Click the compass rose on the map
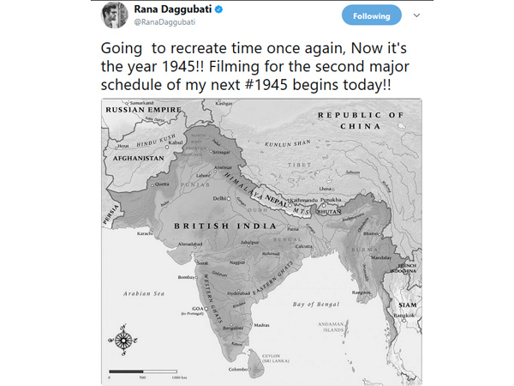 [x=123, y=341]
